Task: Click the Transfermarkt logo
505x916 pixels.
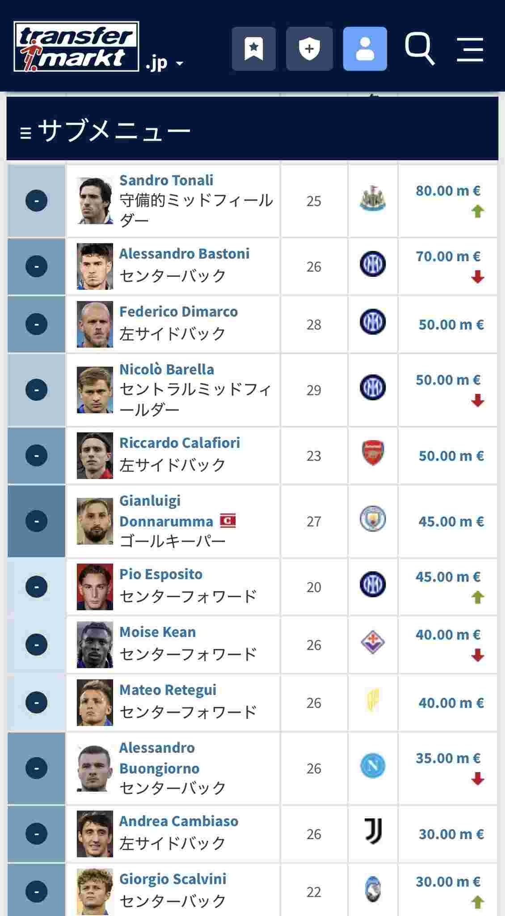Action: tap(76, 47)
